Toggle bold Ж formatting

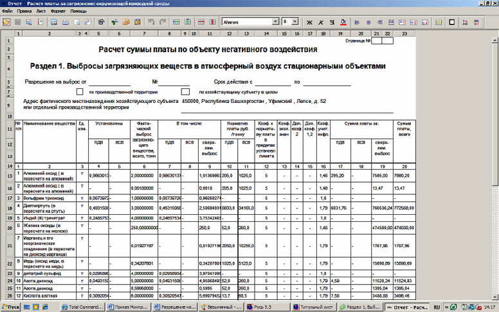(x=309, y=22)
